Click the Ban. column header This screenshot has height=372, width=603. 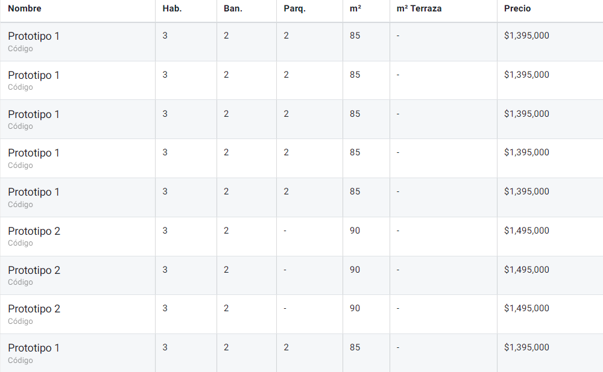click(x=233, y=8)
